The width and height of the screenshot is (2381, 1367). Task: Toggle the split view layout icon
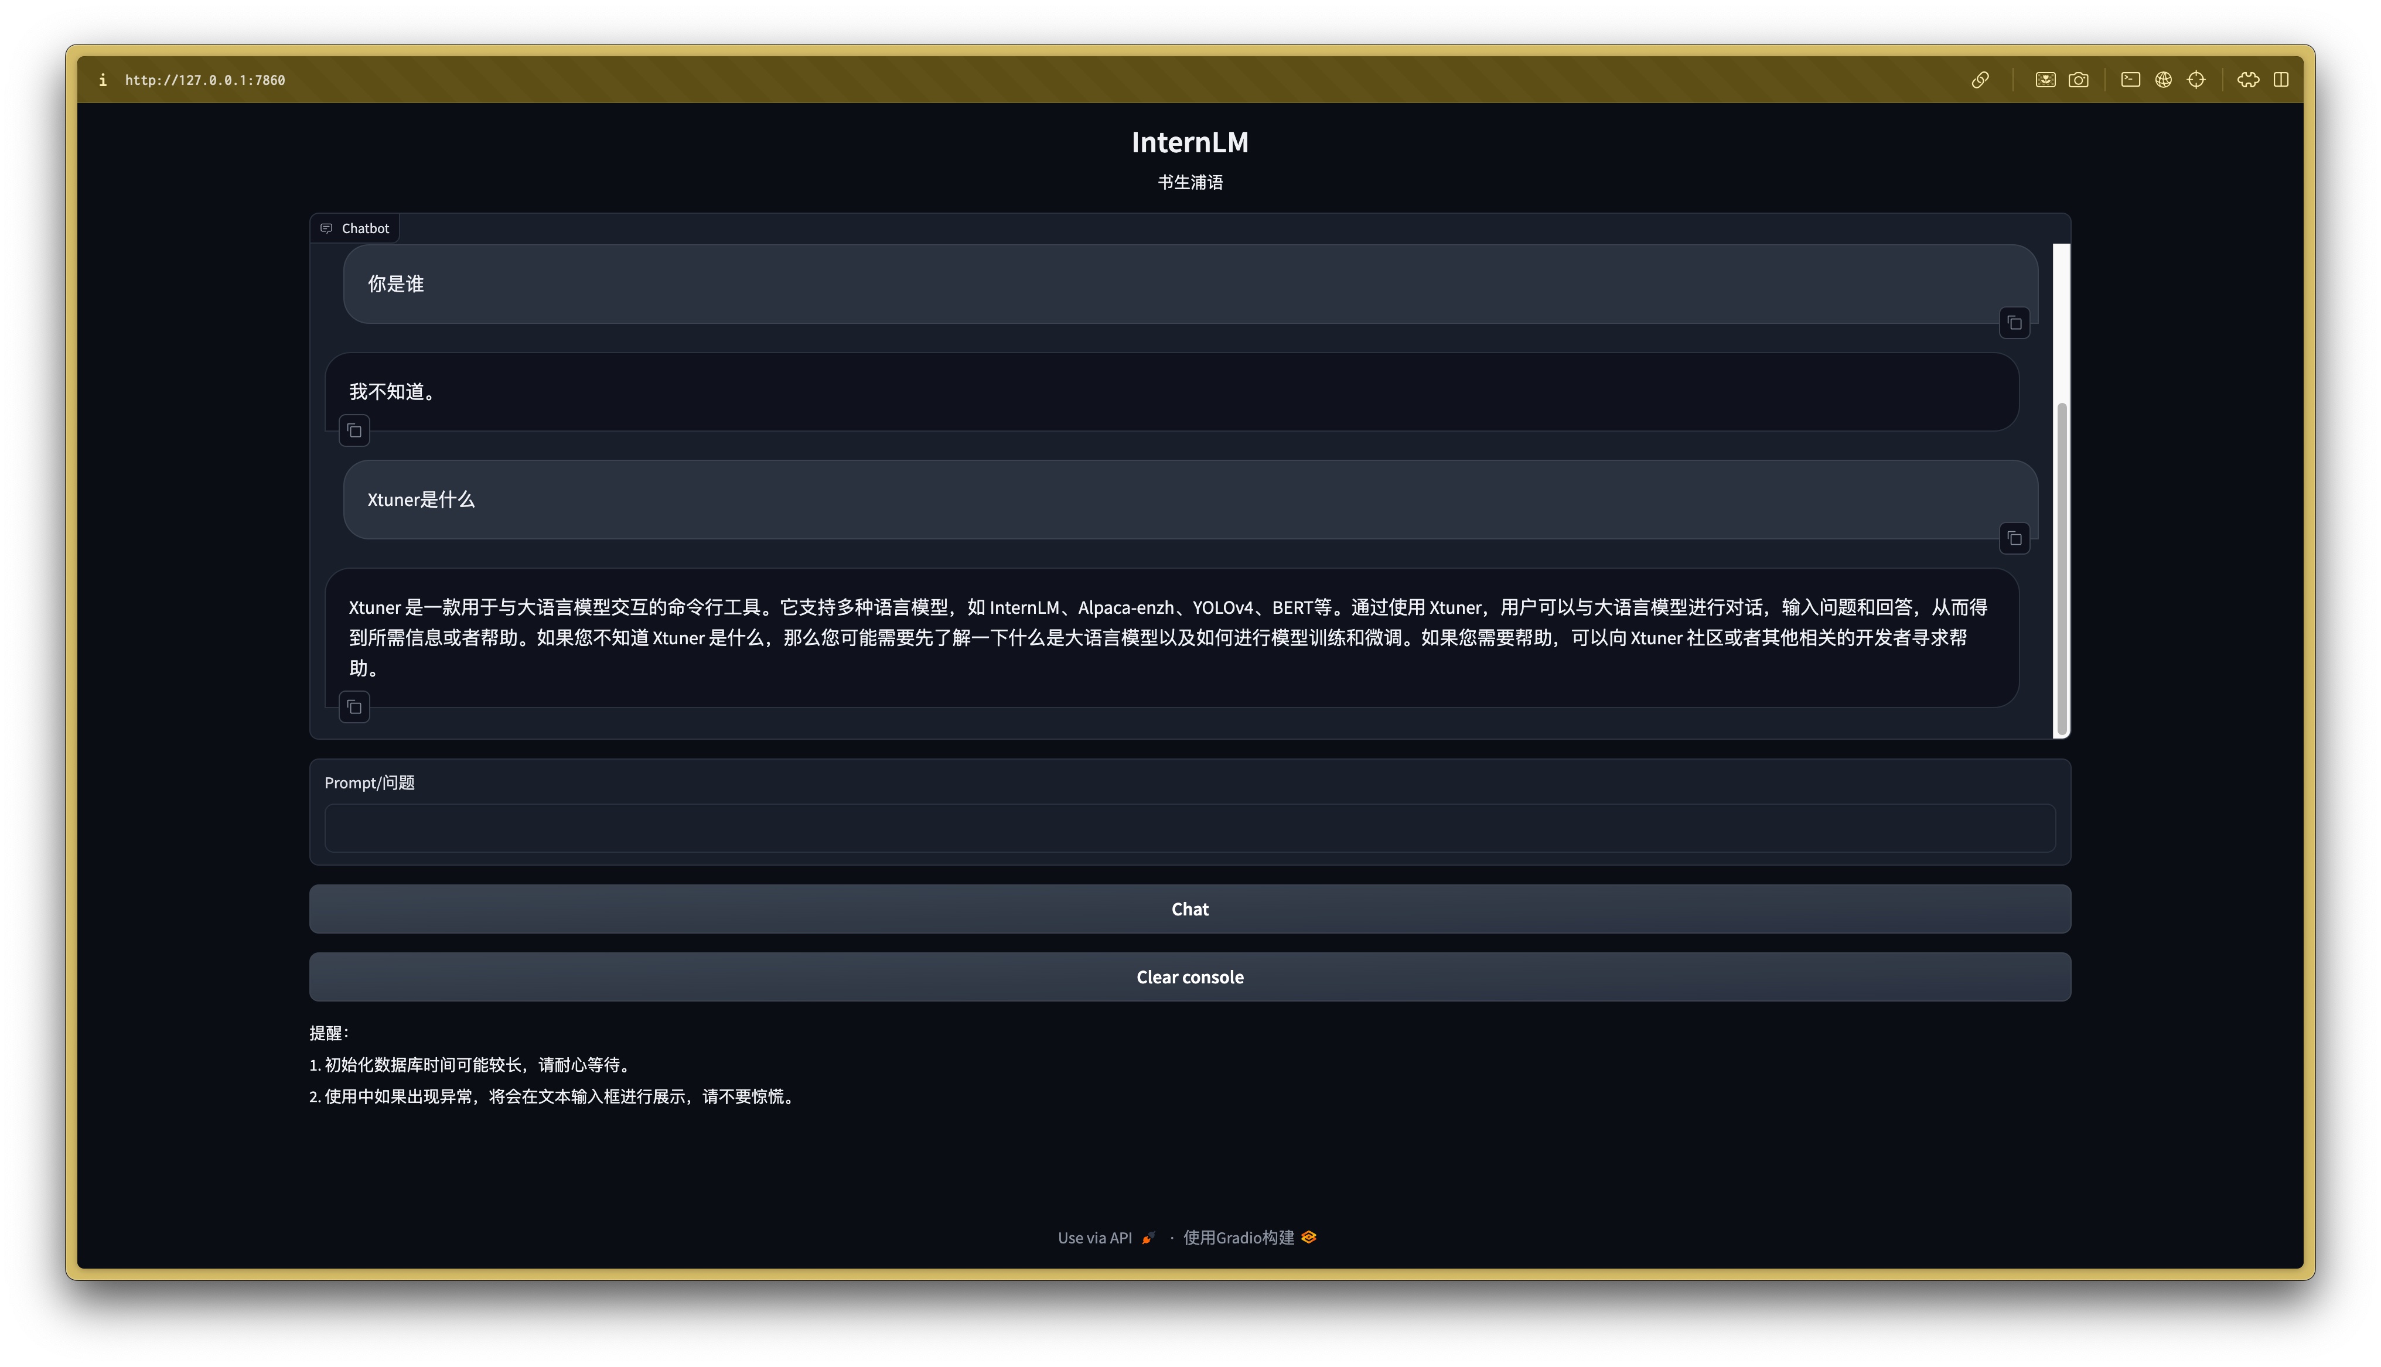pyautogui.click(x=2281, y=80)
